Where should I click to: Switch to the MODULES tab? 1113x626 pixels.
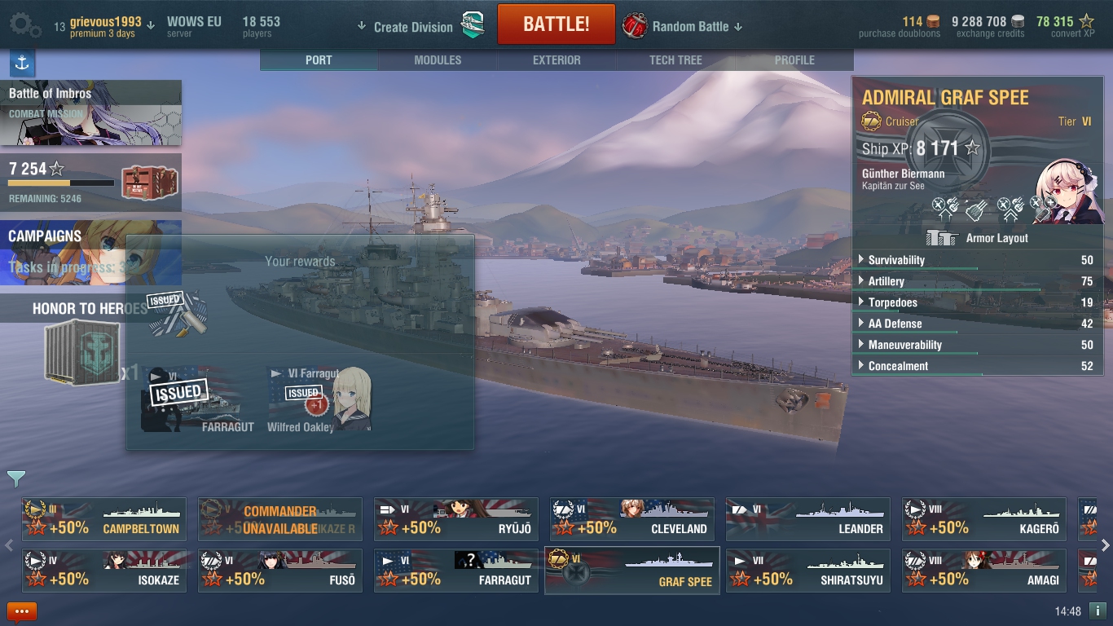click(x=438, y=60)
